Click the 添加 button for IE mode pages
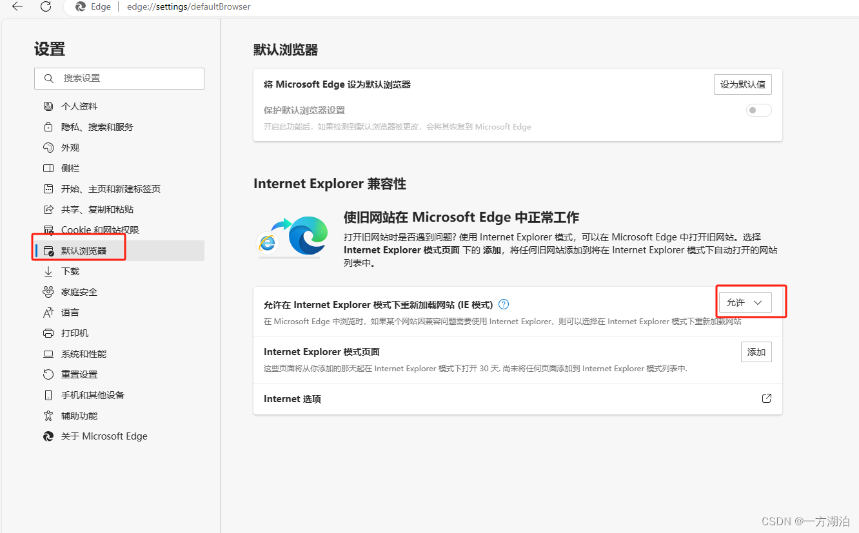Image resolution: width=859 pixels, height=533 pixels. click(756, 352)
